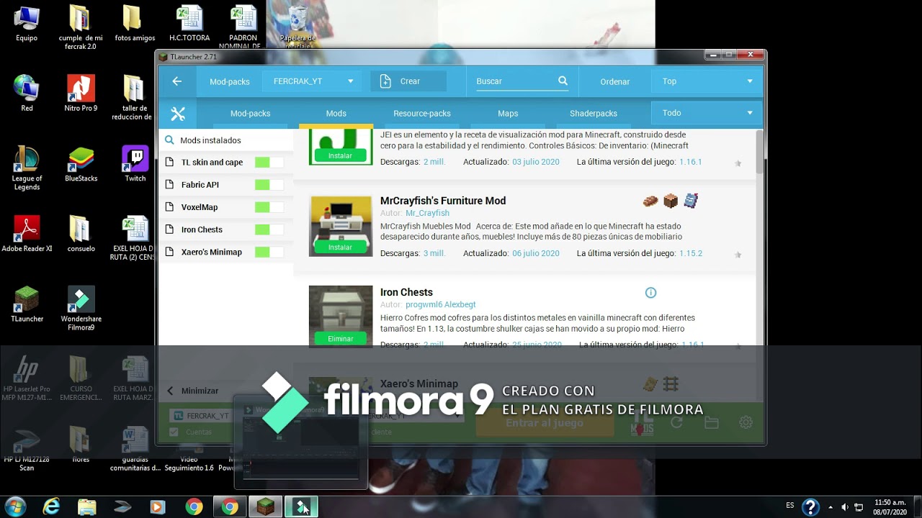
Task: Select VoxelMap in installed mods list
Action: coord(199,207)
